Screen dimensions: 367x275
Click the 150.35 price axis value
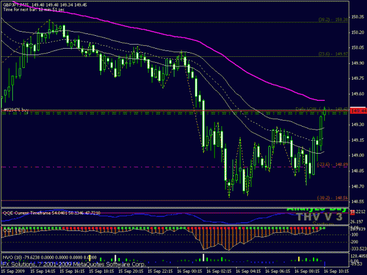click(358, 17)
